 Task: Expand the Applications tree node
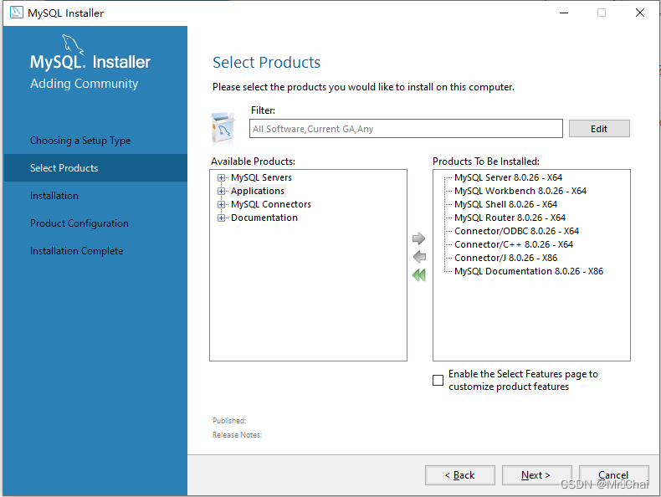221,191
